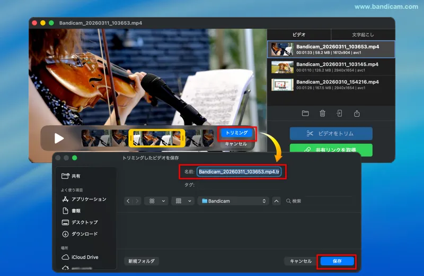Screen dimensions: 424x276
Task: Click the green 共有リンクを取得 button
Action: (x=331, y=150)
